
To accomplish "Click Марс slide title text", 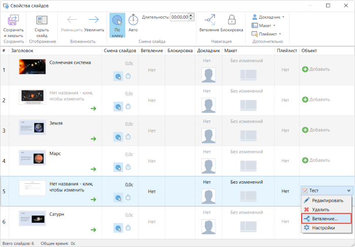I will [55, 153].
